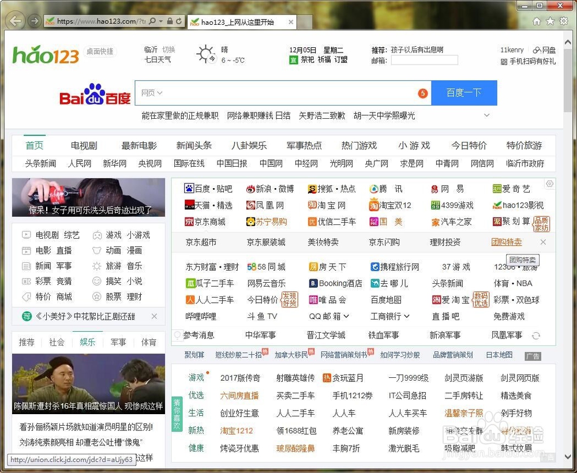This screenshot has height=473, width=577.
Task: Click the 网盘 cloud icon
Action: pyautogui.click(x=537, y=50)
